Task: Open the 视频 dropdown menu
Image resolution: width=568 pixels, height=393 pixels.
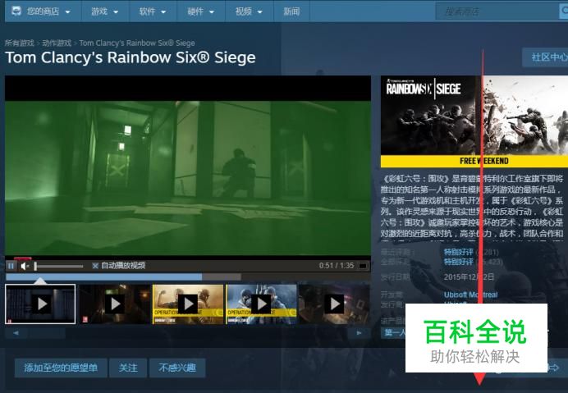Action: point(250,11)
